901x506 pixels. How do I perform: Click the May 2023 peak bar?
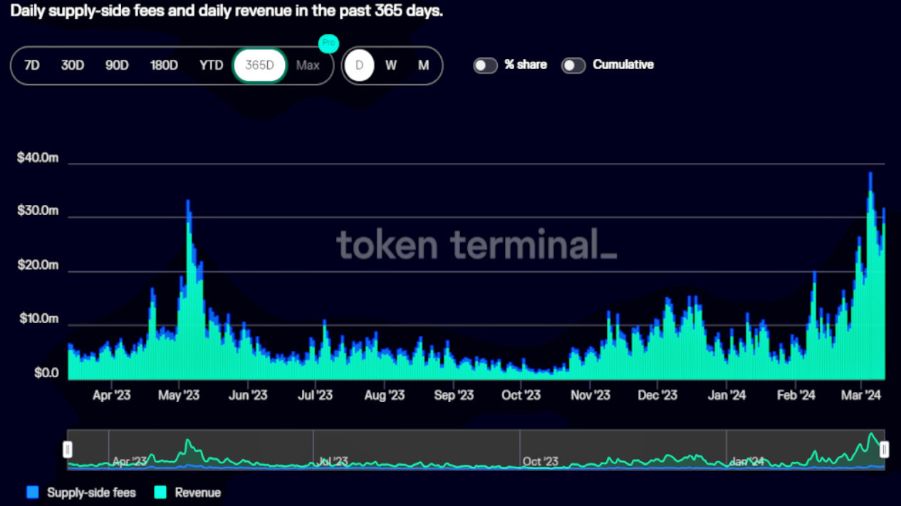(x=188, y=290)
